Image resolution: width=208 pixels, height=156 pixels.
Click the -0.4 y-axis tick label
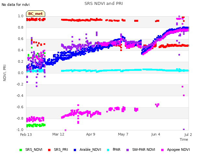[20, 96]
